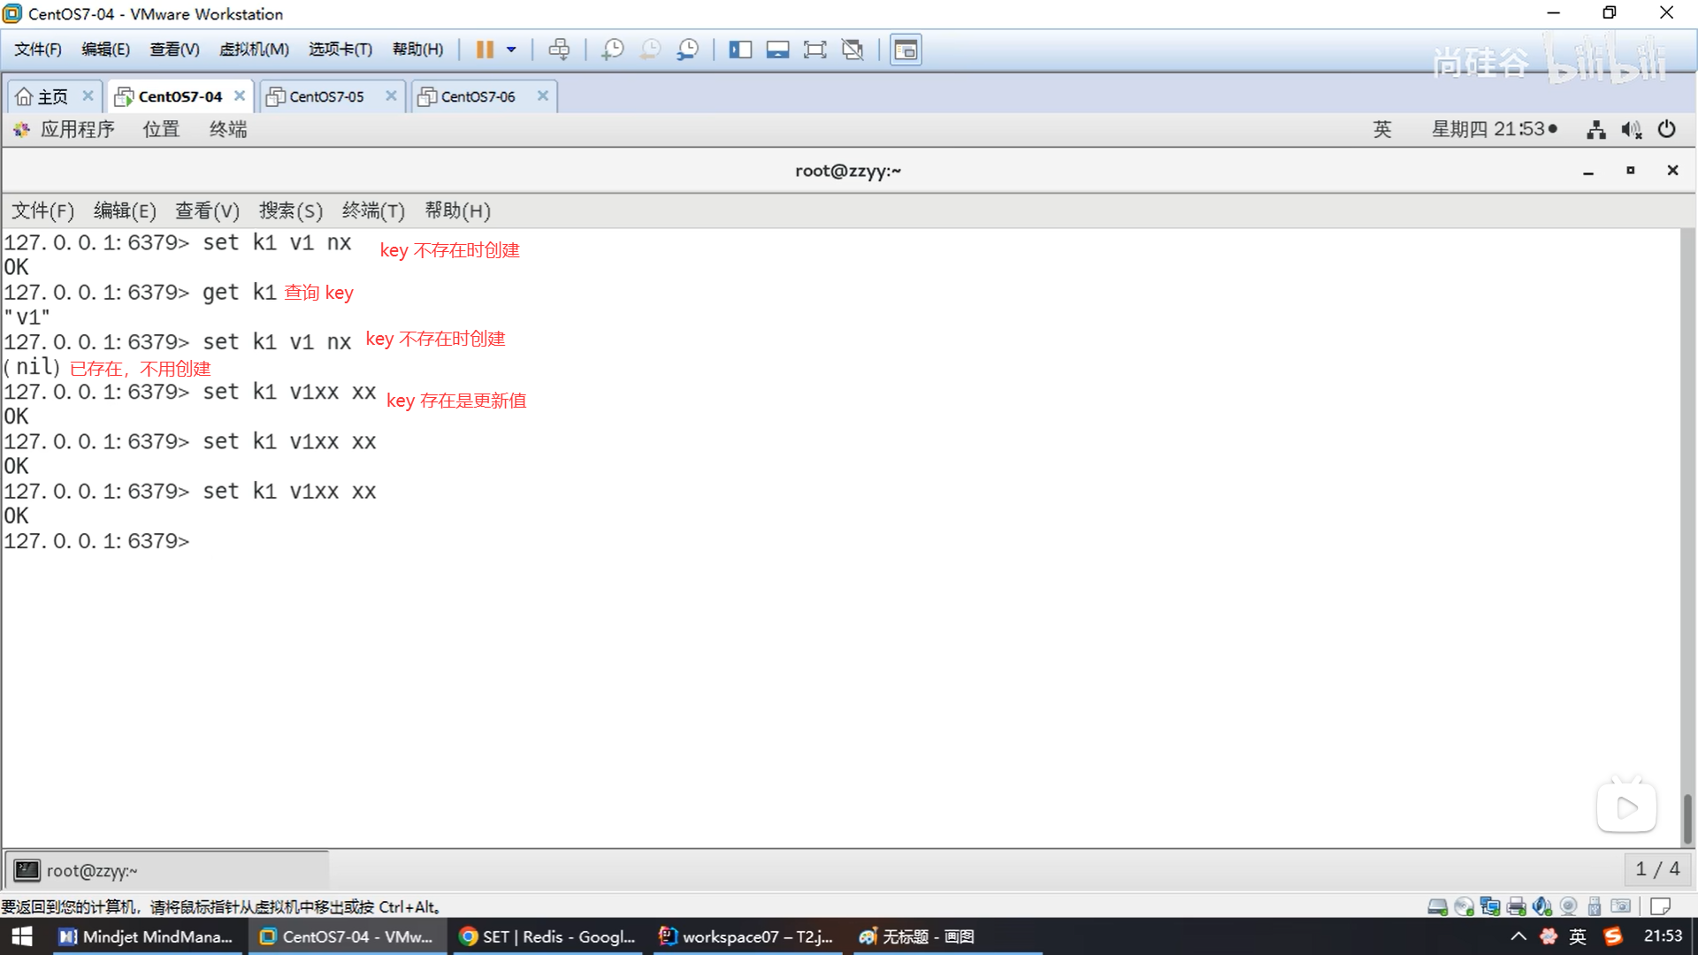Screen dimensions: 1698x955
Task: Click the GNOME volume icon
Action: [1631, 130]
